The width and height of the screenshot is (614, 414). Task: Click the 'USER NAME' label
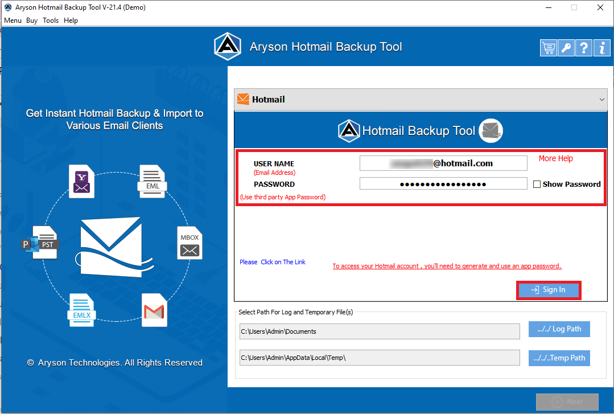[x=274, y=164]
